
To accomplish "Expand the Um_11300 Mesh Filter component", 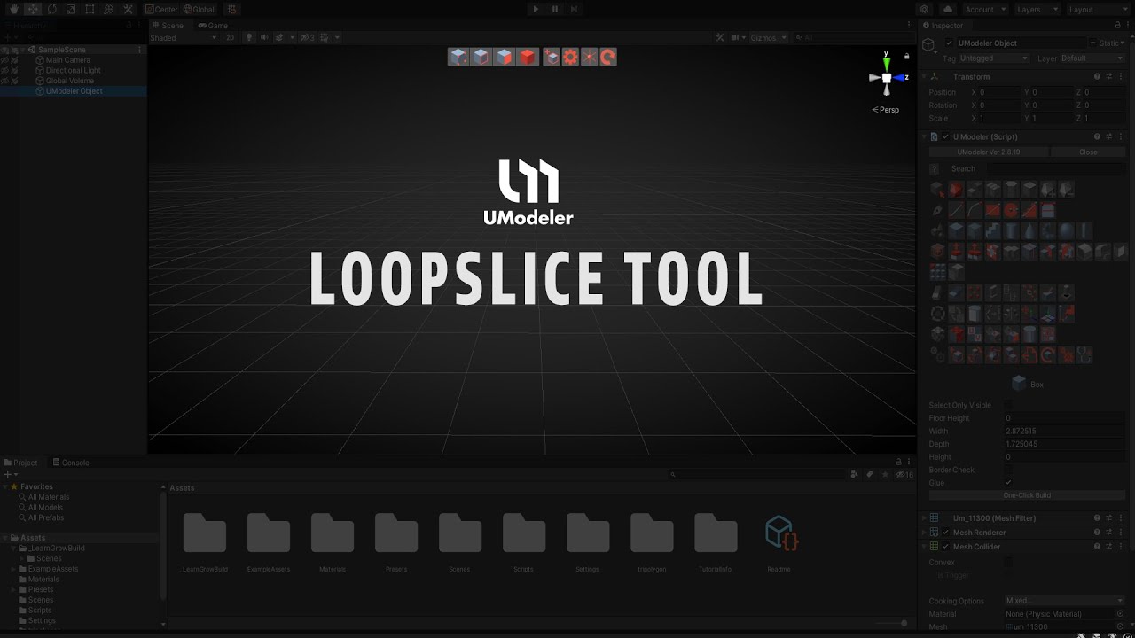I will click(924, 518).
